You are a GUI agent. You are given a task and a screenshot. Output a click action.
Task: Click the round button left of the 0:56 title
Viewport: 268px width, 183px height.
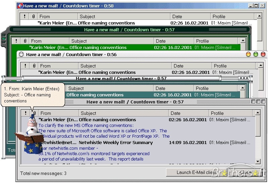[x=21, y=54]
